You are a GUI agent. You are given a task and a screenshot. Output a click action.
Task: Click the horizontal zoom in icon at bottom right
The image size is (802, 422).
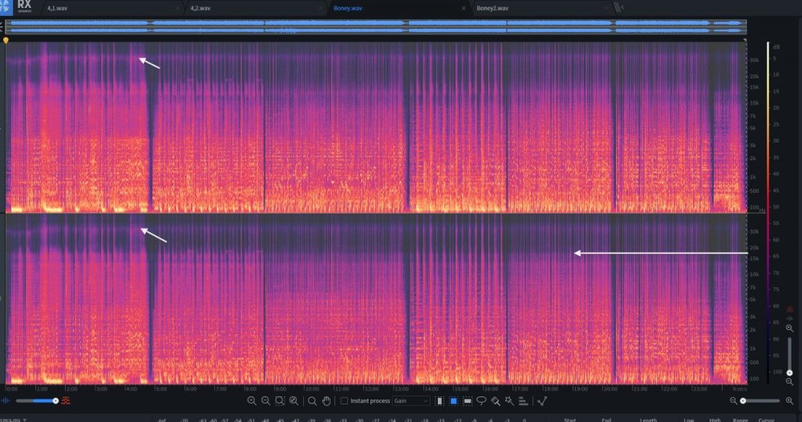coord(790,401)
